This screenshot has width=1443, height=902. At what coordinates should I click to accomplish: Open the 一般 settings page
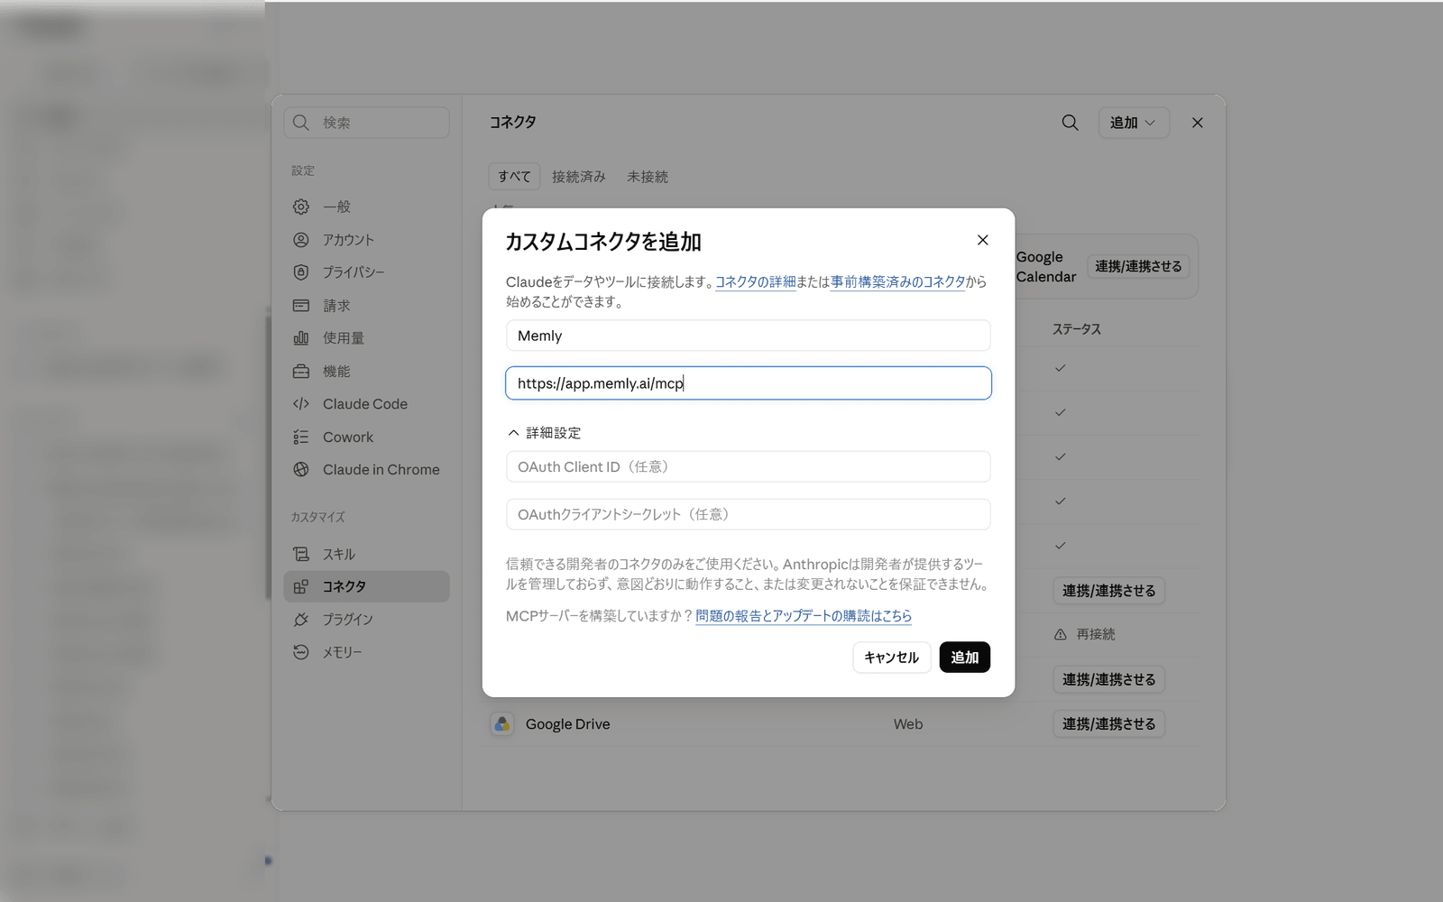(366, 207)
